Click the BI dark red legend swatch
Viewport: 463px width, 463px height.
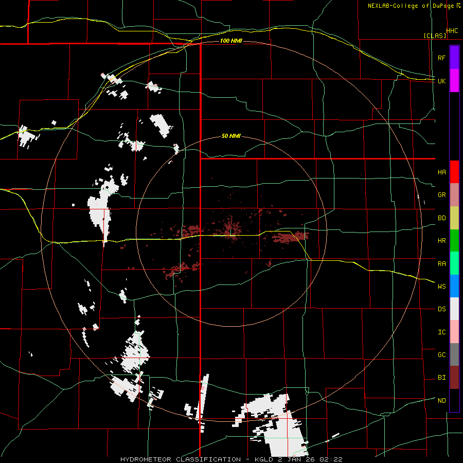click(454, 378)
